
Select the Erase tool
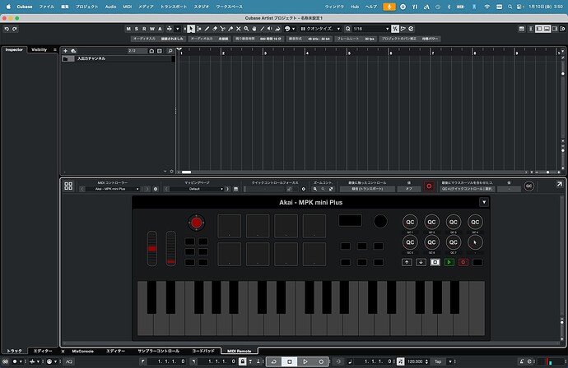[x=215, y=29]
